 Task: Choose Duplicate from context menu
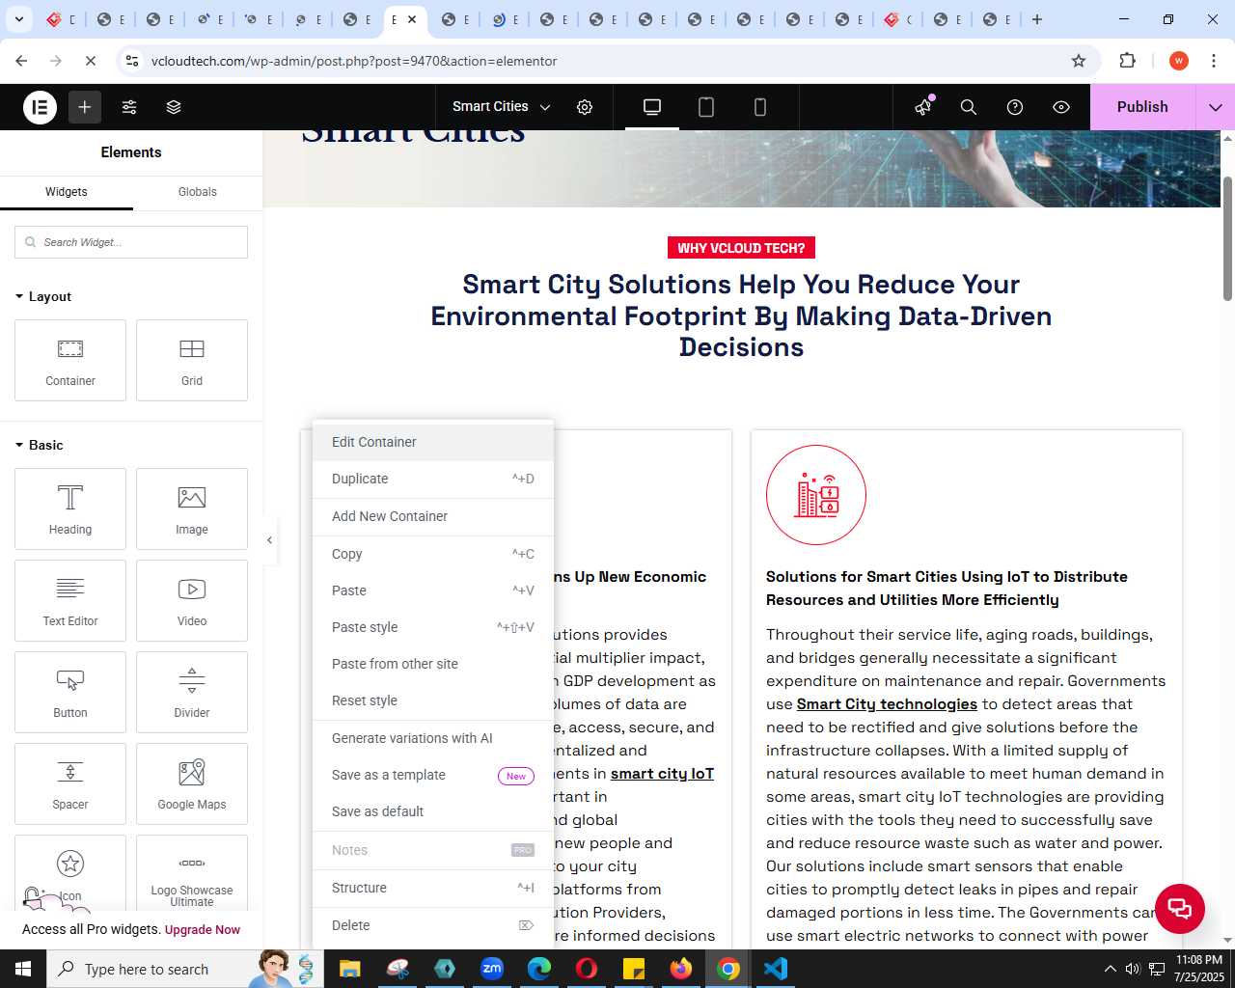coord(433,479)
